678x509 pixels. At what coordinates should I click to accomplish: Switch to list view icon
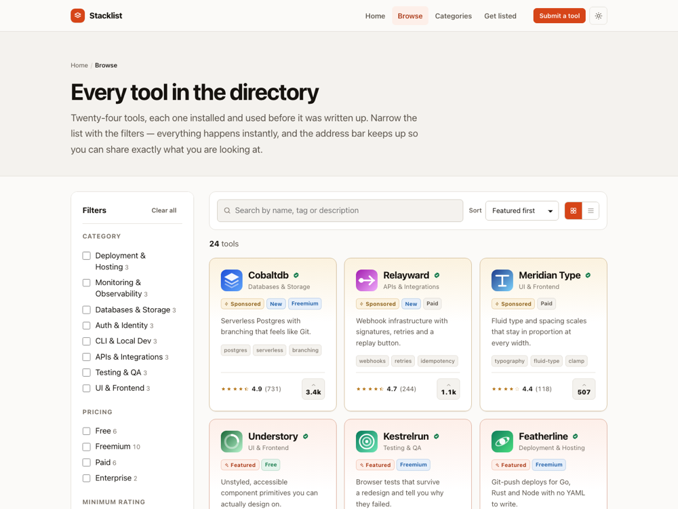click(x=591, y=211)
